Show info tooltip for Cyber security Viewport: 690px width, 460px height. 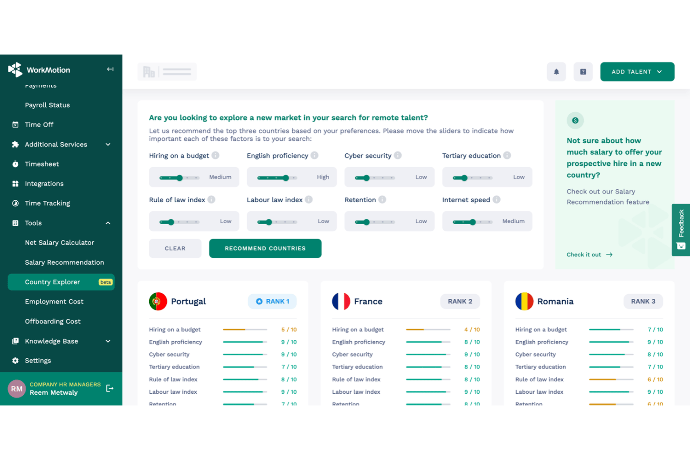click(x=398, y=155)
